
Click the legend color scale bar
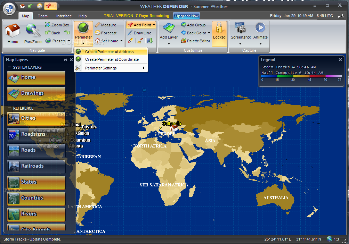pos(301,76)
